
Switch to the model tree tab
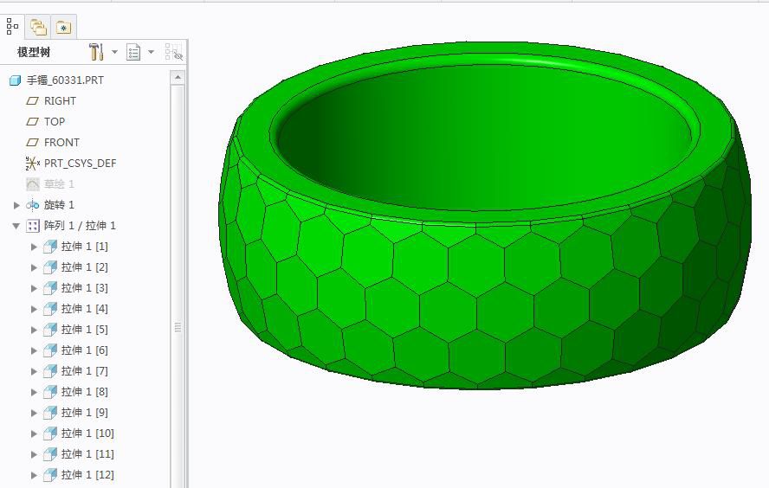click(x=12, y=27)
